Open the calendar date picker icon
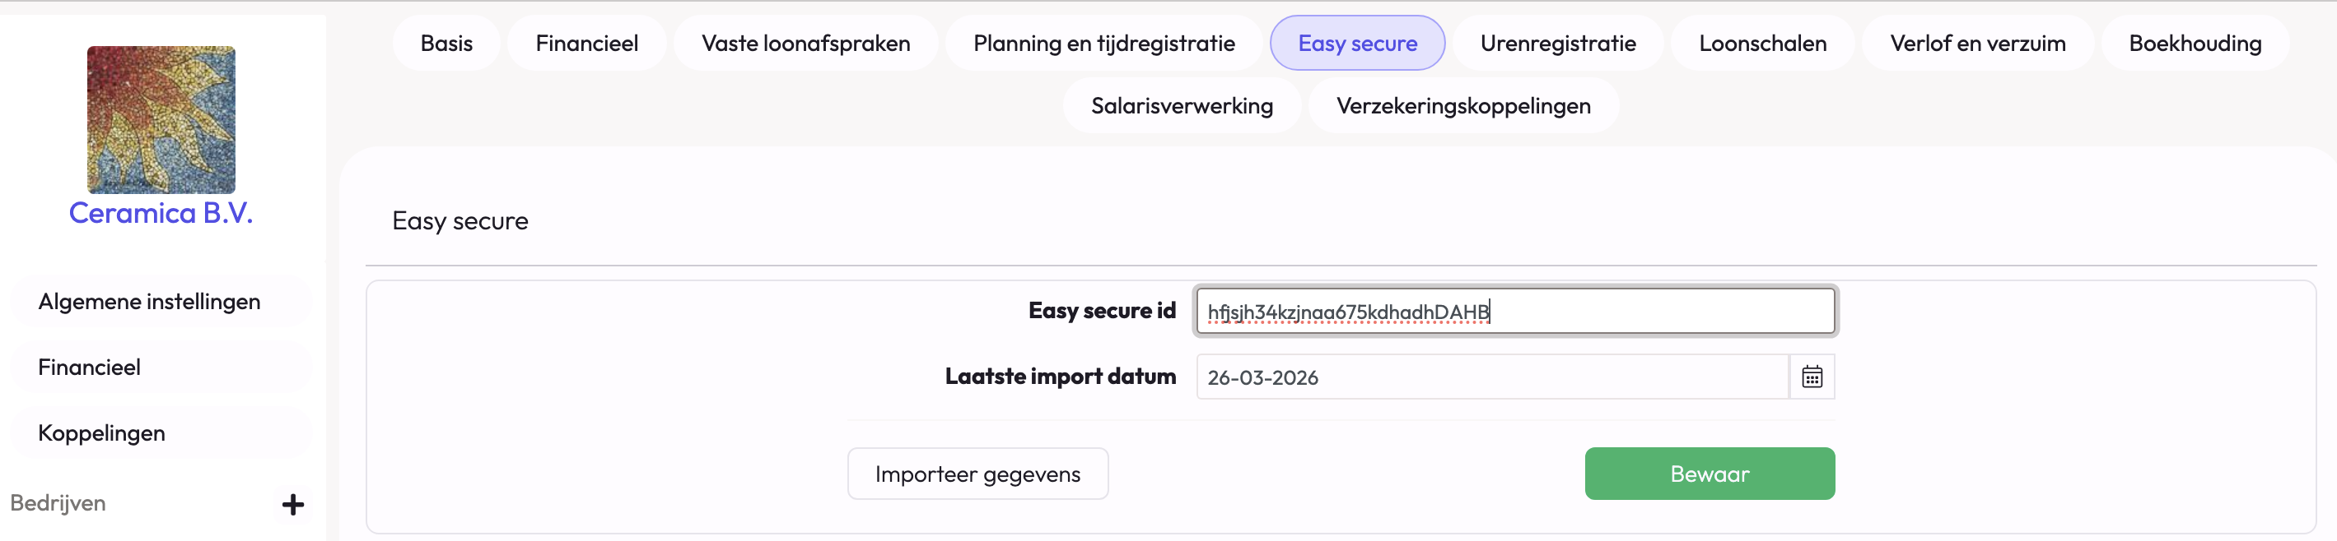This screenshot has width=2337, height=541. [x=1812, y=377]
